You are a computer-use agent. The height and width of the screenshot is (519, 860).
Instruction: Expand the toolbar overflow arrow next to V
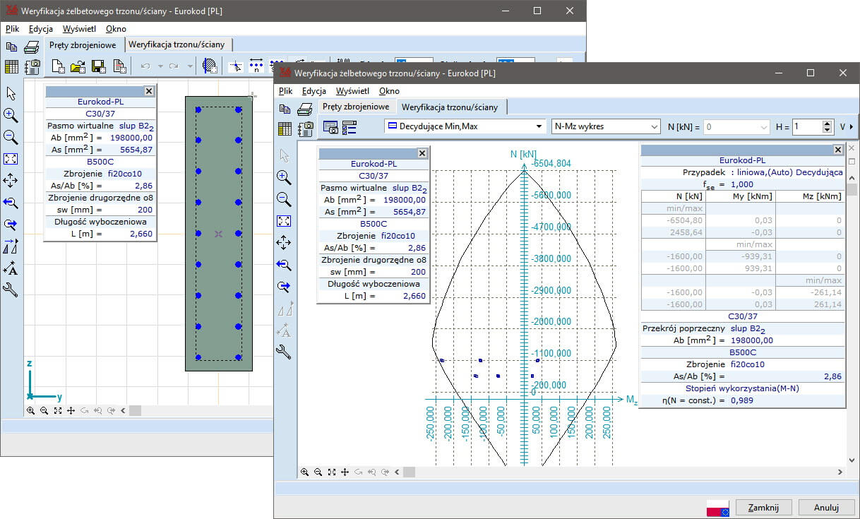tap(850, 127)
